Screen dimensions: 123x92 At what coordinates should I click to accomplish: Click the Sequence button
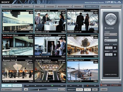coord(78,6)
